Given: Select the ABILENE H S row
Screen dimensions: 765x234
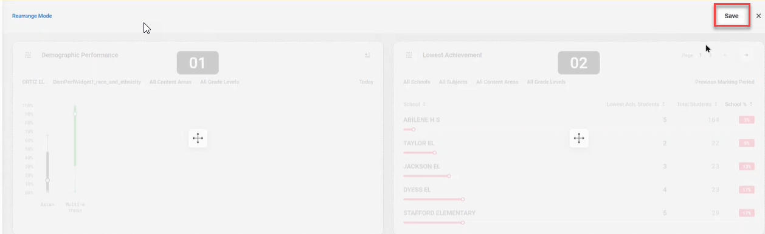Looking at the screenshot, I should 578,123.
